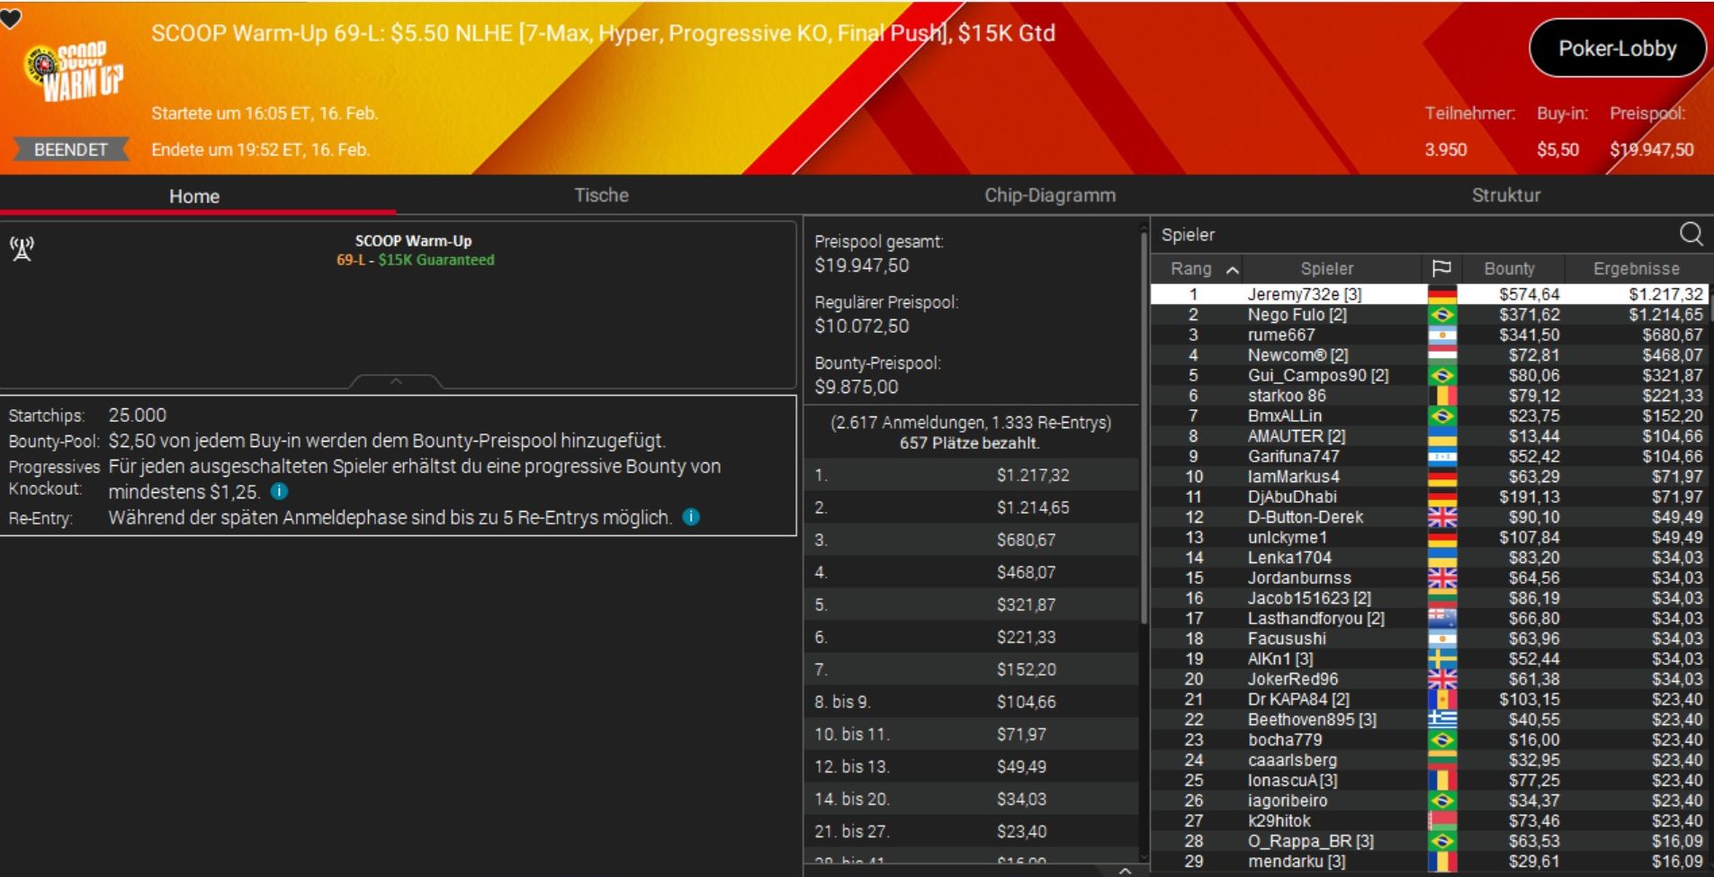Click the player search magnifier icon
The height and width of the screenshot is (877, 1714).
coord(1691,234)
